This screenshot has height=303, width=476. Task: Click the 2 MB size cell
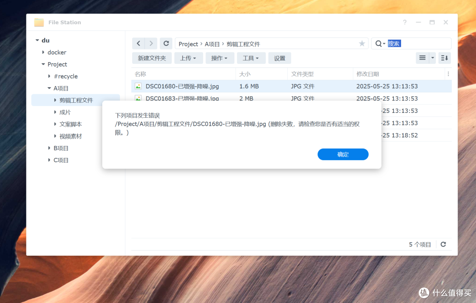(x=246, y=98)
